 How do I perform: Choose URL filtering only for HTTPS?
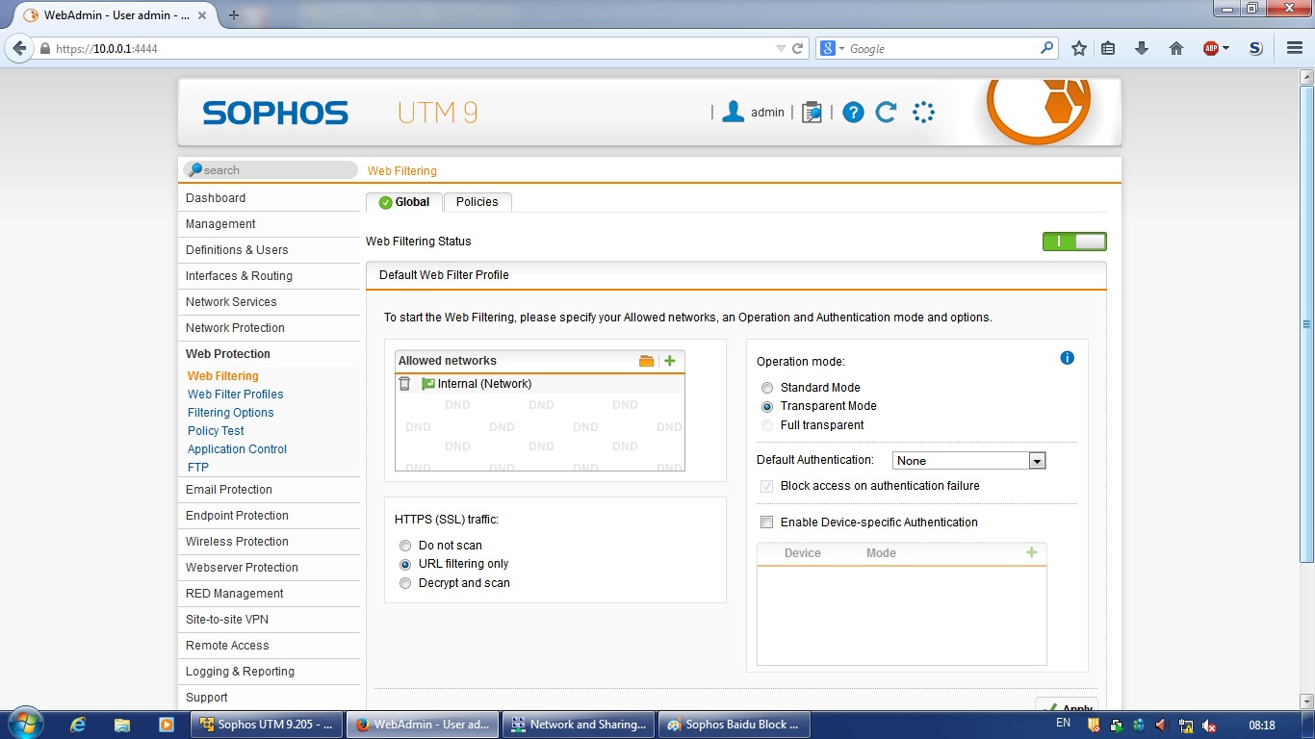[405, 565]
